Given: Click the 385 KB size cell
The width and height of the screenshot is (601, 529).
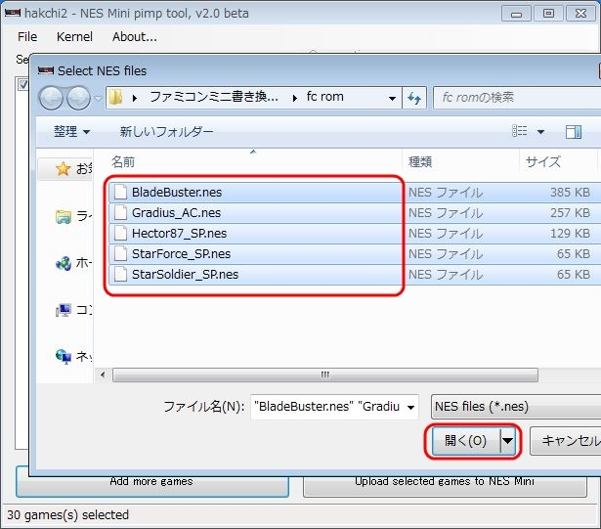Looking at the screenshot, I should [570, 193].
